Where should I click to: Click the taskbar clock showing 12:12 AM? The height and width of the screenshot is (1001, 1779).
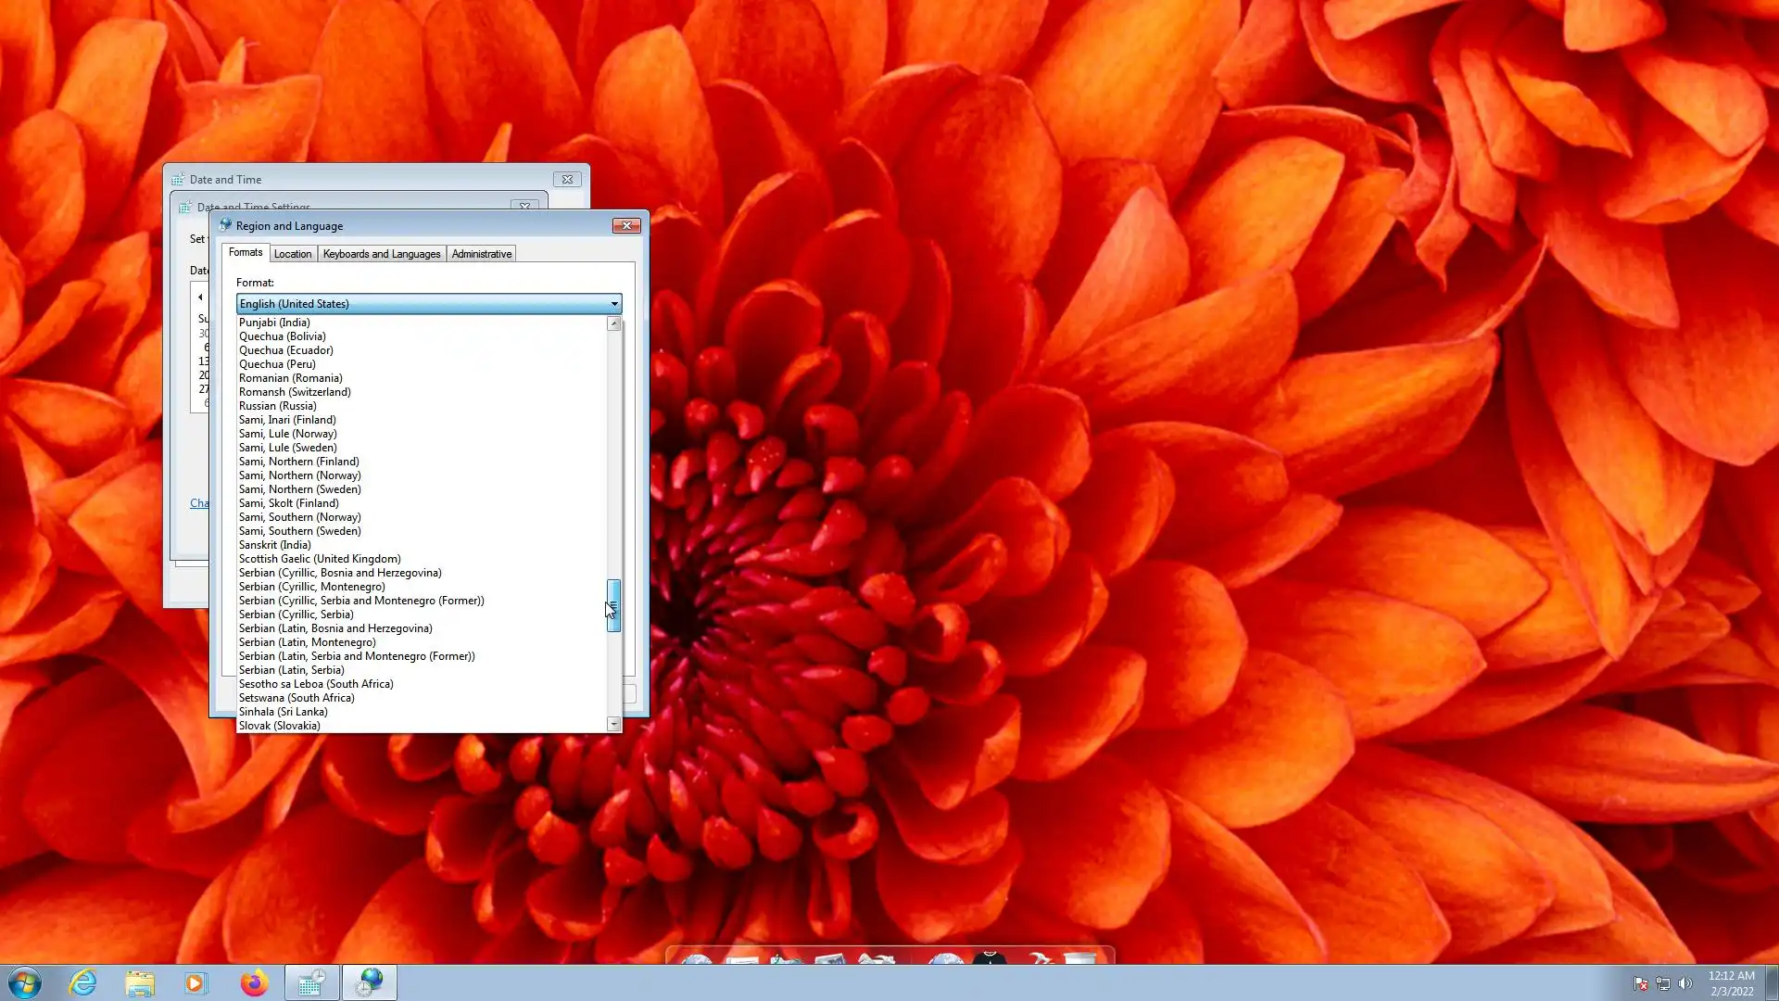[1731, 982]
